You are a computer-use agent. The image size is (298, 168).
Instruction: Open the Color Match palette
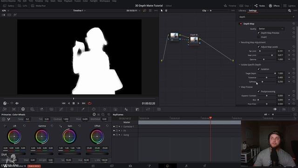pos(14,109)
